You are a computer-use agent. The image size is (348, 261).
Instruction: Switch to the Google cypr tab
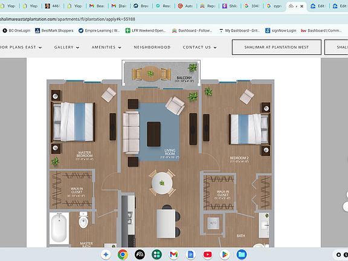[275, 6]
